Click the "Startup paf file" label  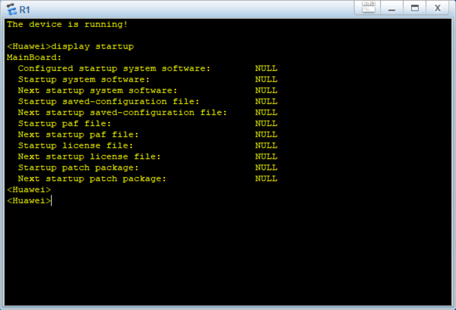64,124
